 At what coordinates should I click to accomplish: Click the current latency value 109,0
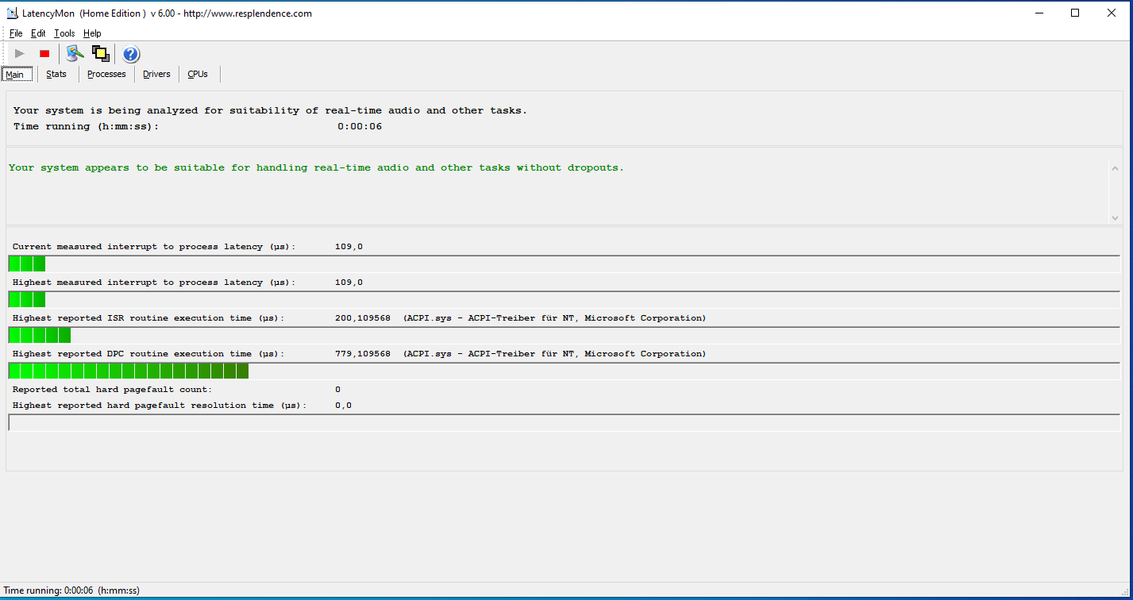(x=349, y=247)
